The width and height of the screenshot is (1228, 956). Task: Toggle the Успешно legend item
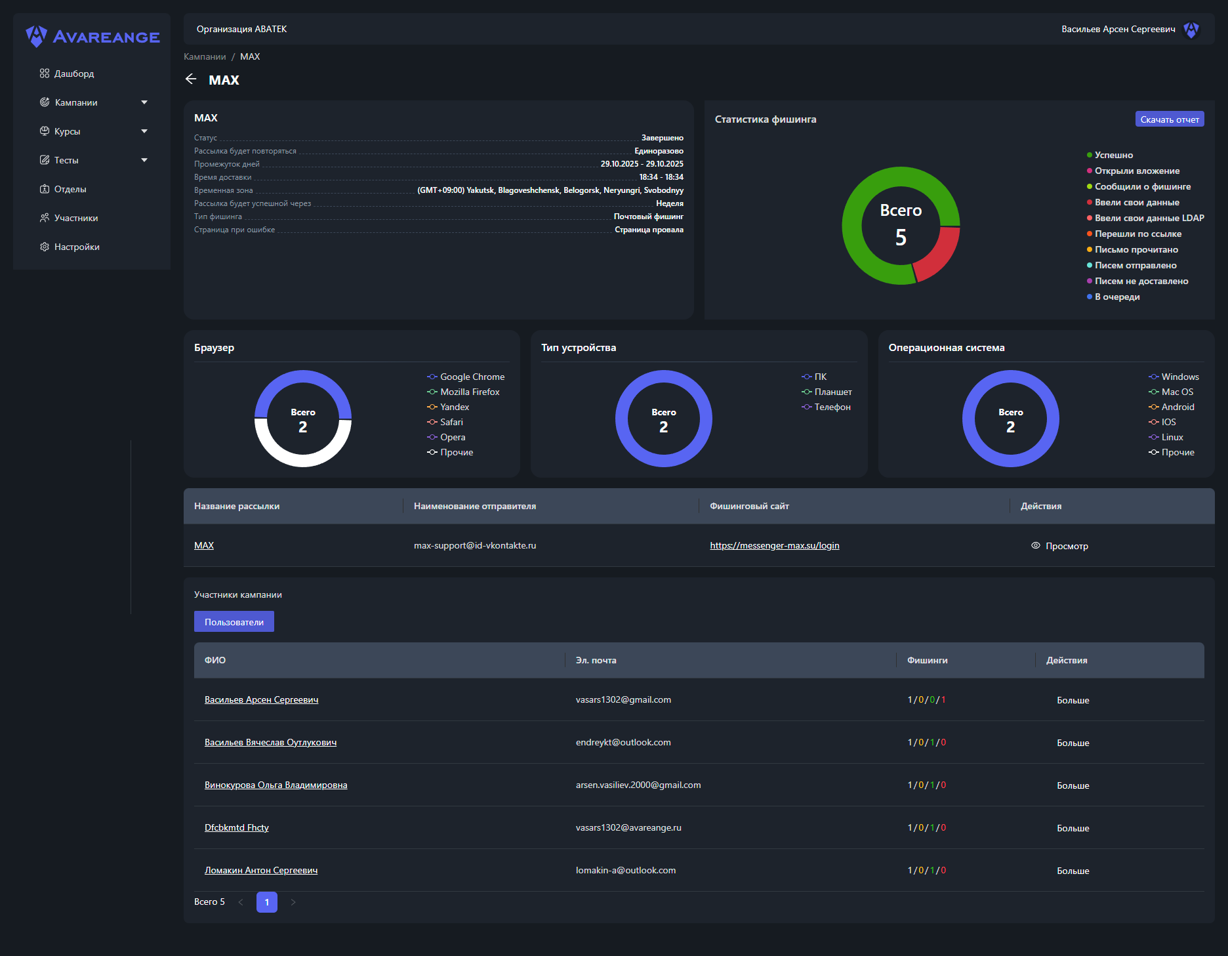(x=1113, y=155)
